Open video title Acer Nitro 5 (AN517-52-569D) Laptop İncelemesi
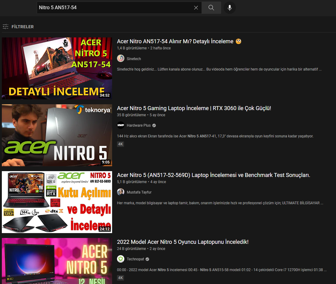 213,175
